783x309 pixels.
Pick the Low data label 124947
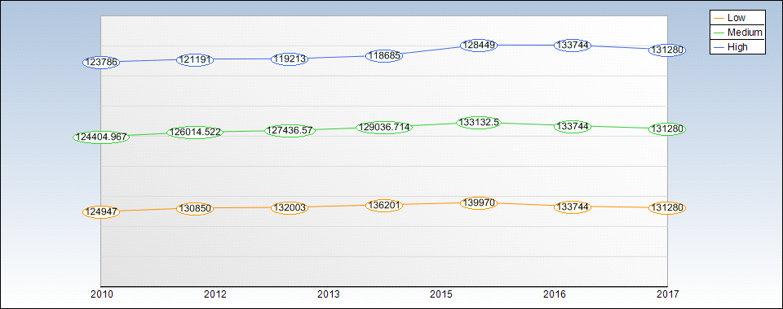tap(101, 212)
